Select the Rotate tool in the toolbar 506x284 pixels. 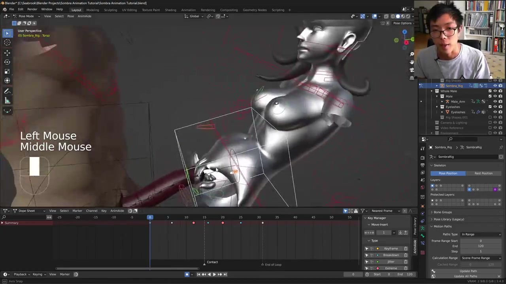tap(7, 62)
